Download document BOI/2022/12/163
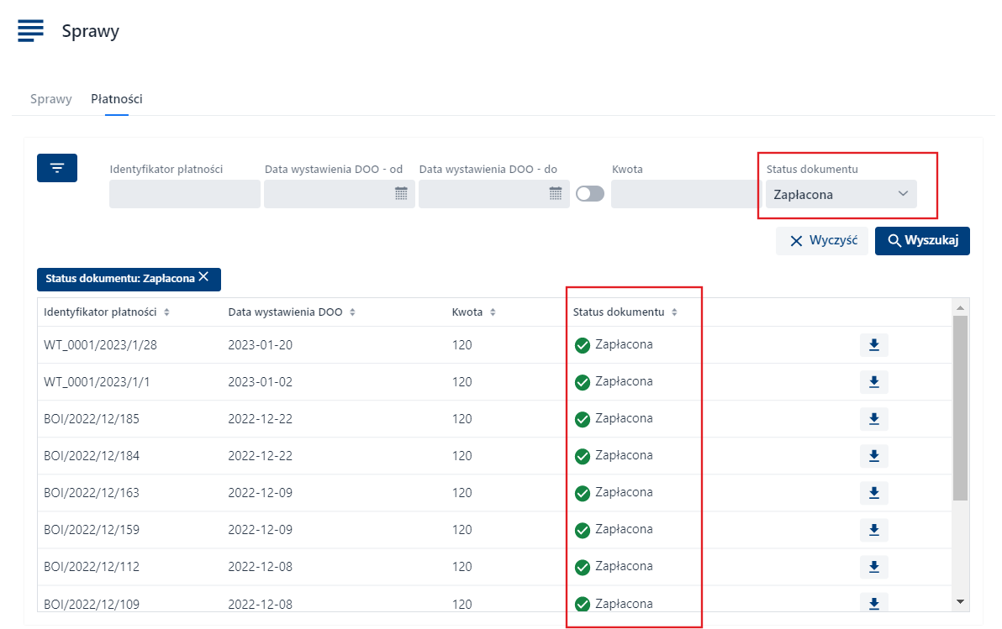 [873, 493]
